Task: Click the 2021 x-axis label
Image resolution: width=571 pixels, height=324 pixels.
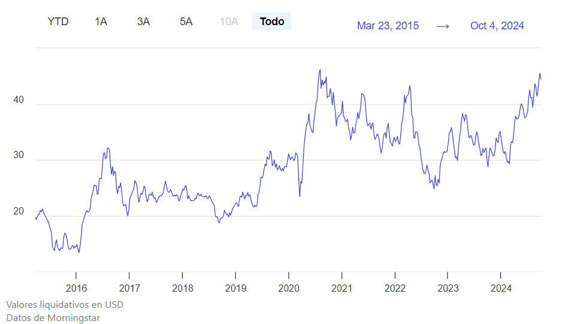Action: 342,289
